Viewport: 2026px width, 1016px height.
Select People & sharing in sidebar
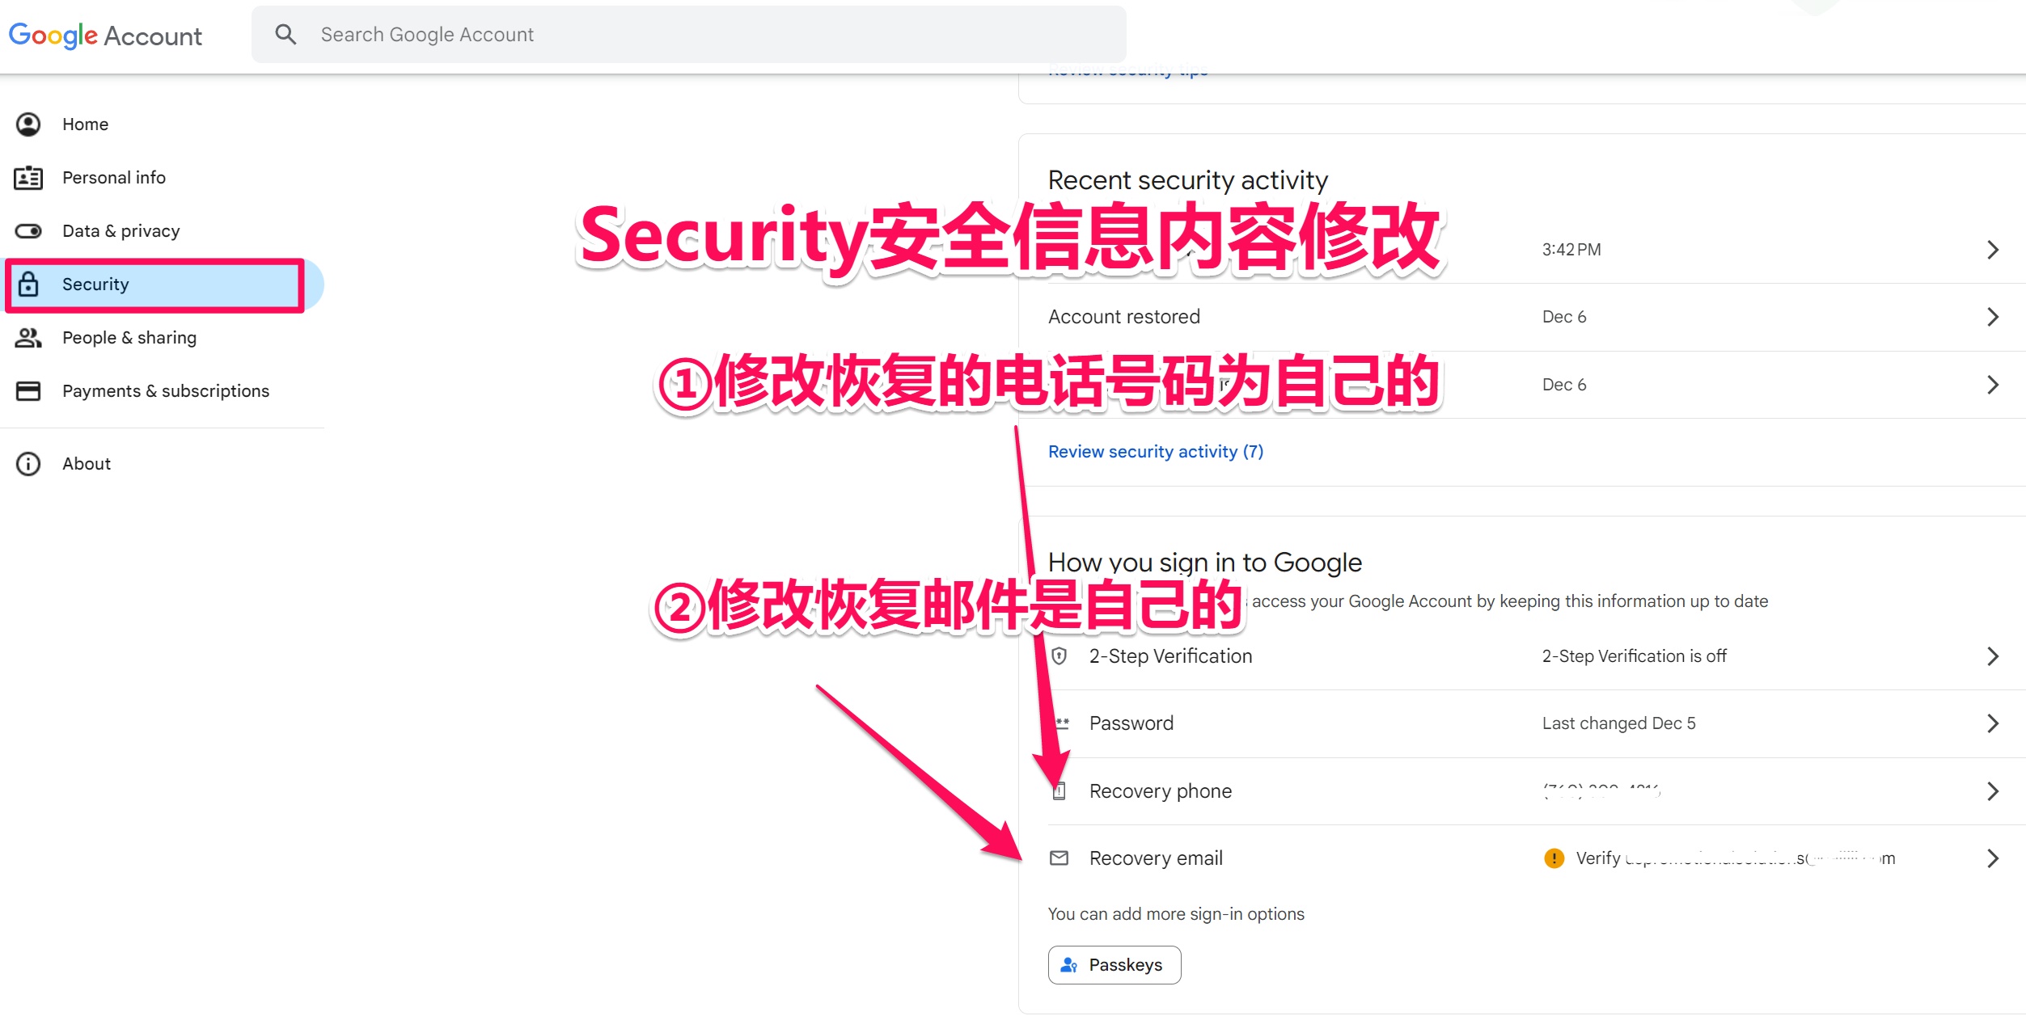(x=129, y=338)
